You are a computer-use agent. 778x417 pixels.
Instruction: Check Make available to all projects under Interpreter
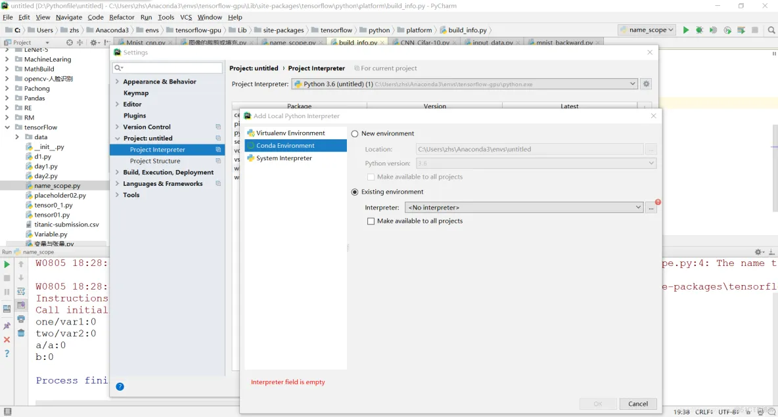(x=371, y=221)
